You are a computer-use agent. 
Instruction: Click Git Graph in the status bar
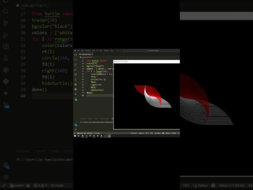pyautogui.click(x=97, y=133)
